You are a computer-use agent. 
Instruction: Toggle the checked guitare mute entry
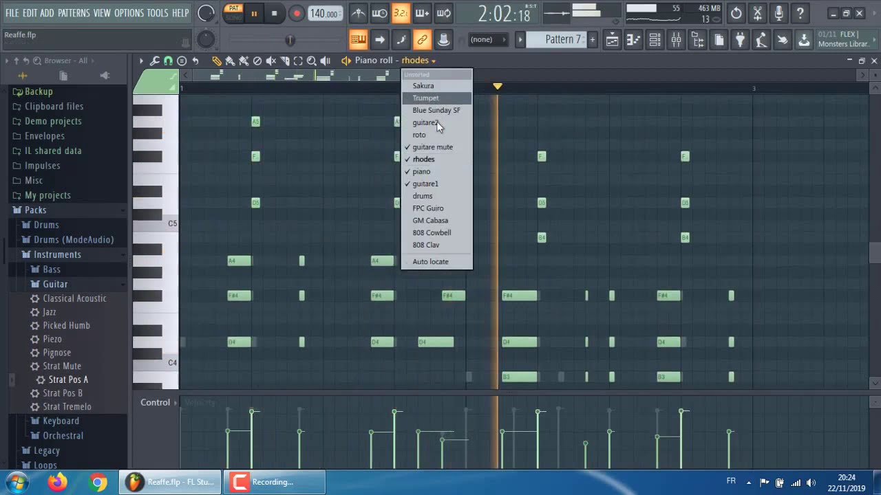click(436, 147)
